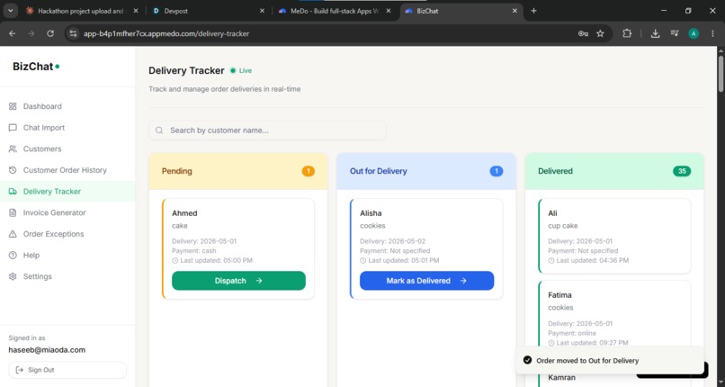Go back in browser history

(13, 33)
